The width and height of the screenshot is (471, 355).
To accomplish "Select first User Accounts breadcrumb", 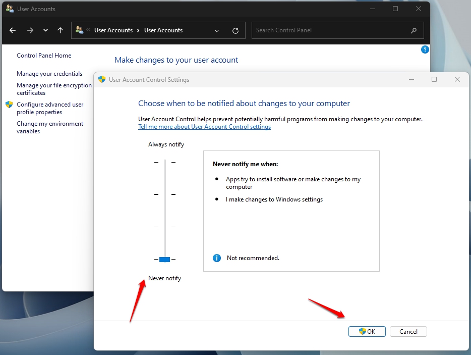I will click(x=113, y=30).
